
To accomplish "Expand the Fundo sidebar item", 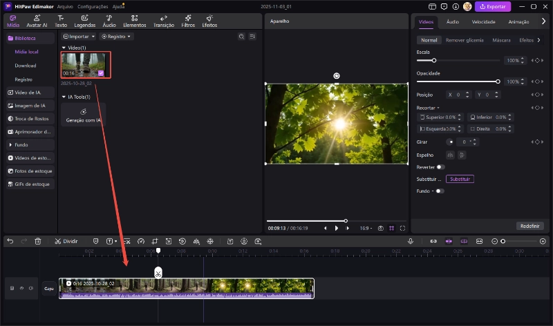I will tap(10, 145).
